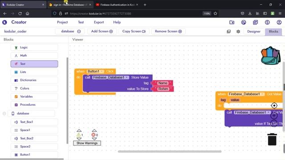Zoom in with the plus icon
The height and width of the screenshot is (160, 285).
[274, 116]
